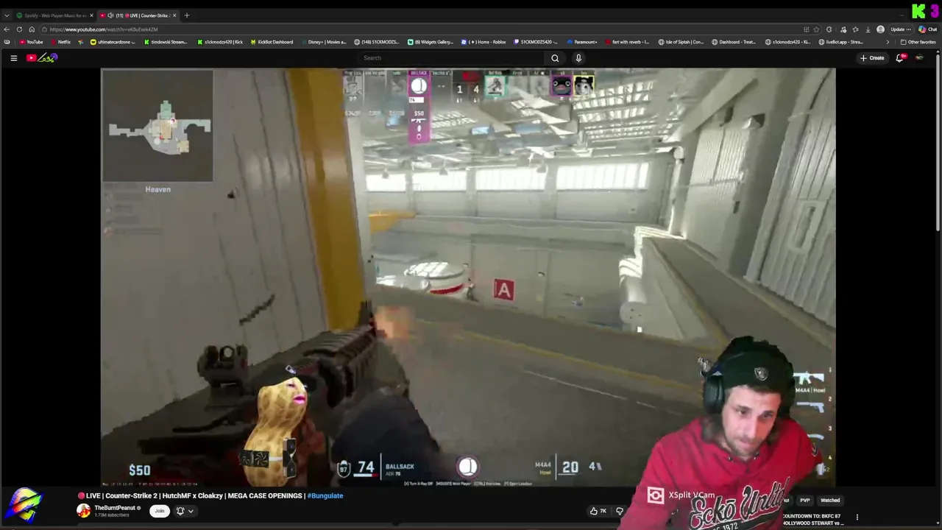Viewport: 942px width, 530px height.
Task: Close the Spotify Web Player tab
Action: click(x=91, y=15)
